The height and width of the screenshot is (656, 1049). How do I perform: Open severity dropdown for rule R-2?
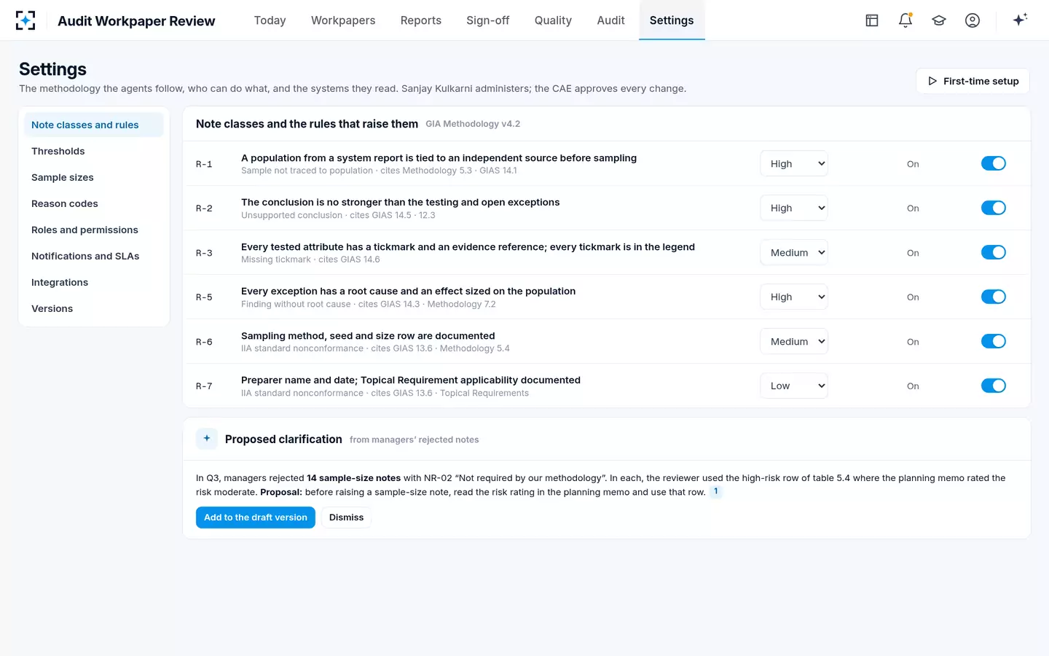[794, 208]
